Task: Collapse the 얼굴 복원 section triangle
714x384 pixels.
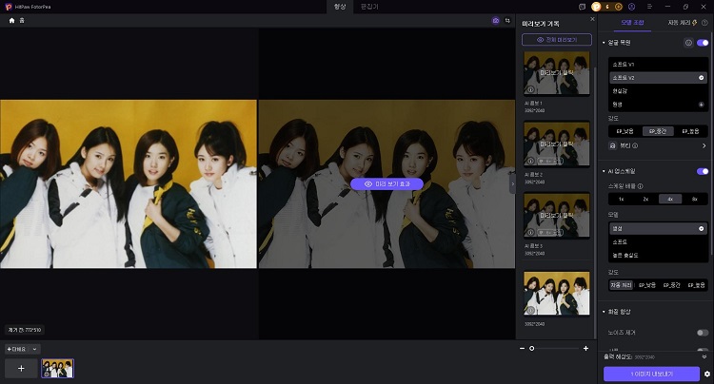Action: coord(604,43)
